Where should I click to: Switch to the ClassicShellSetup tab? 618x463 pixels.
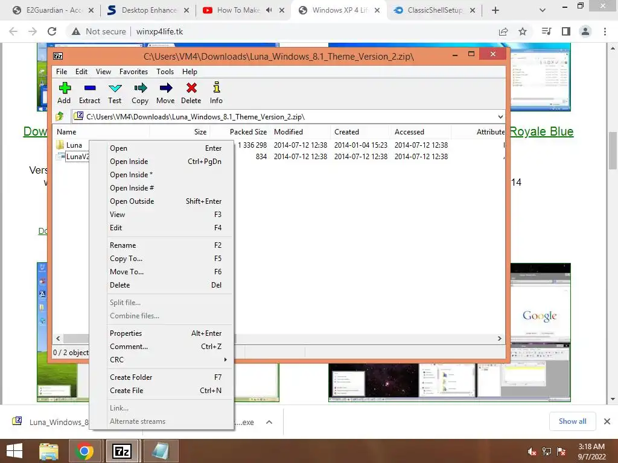point(435,10)
